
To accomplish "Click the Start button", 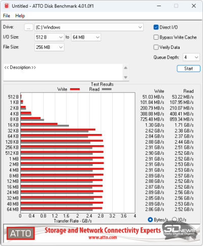I will click(x=189, y=69).
